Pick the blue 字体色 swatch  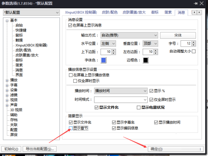click(104, 60)
